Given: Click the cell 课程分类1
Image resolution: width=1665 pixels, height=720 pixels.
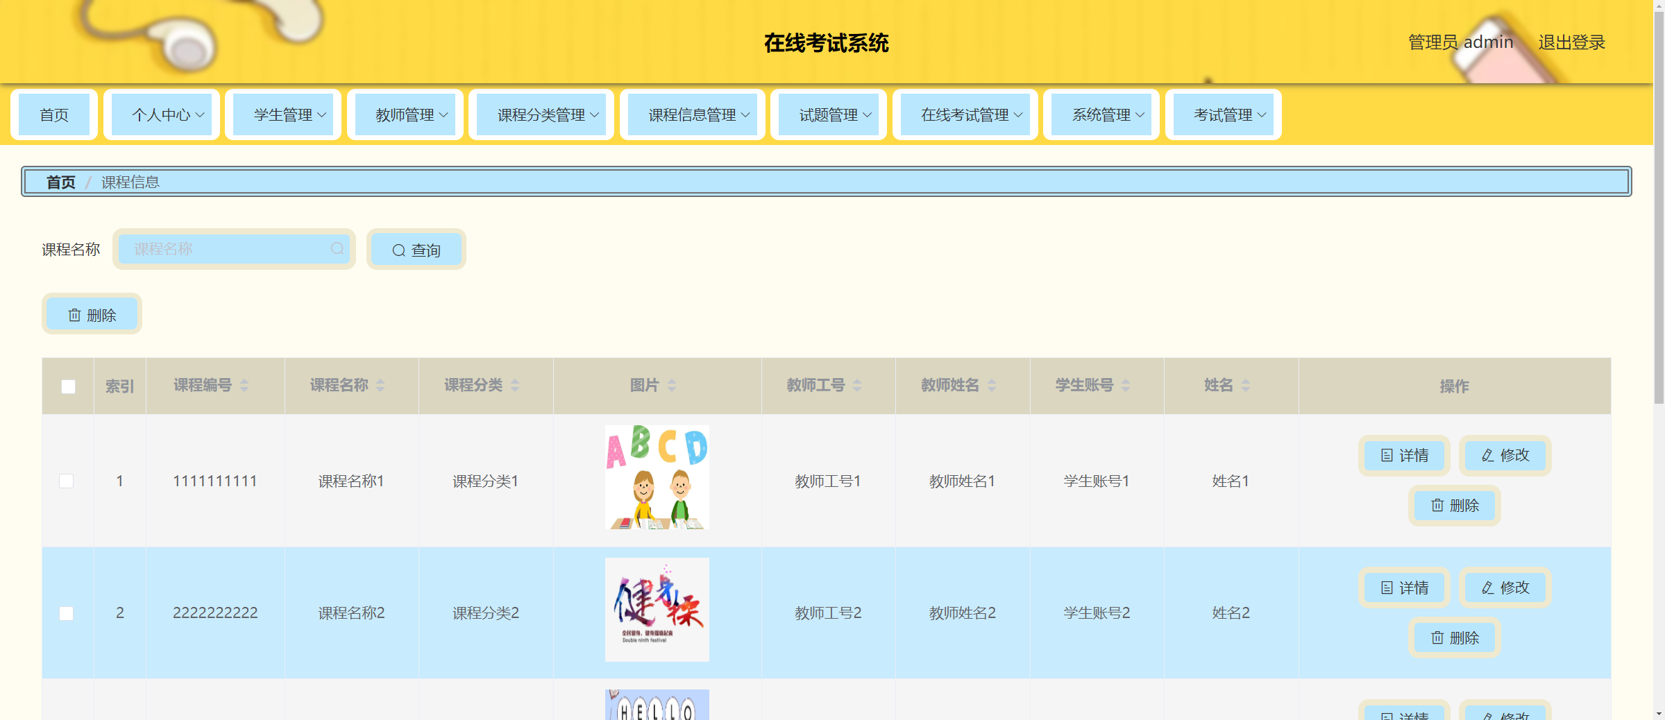Looking at the screenshot, I should click(x=486, y=481).
